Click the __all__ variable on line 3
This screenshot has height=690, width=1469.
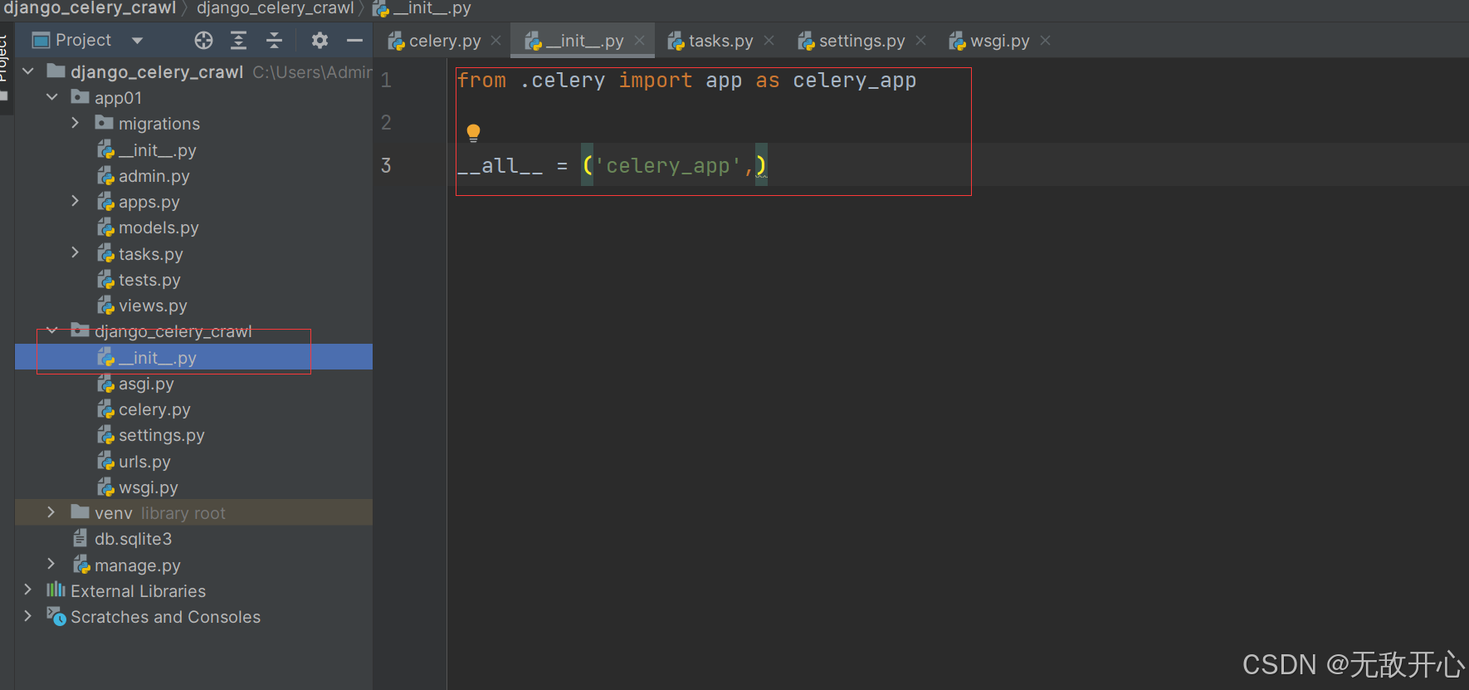(500, 166)
